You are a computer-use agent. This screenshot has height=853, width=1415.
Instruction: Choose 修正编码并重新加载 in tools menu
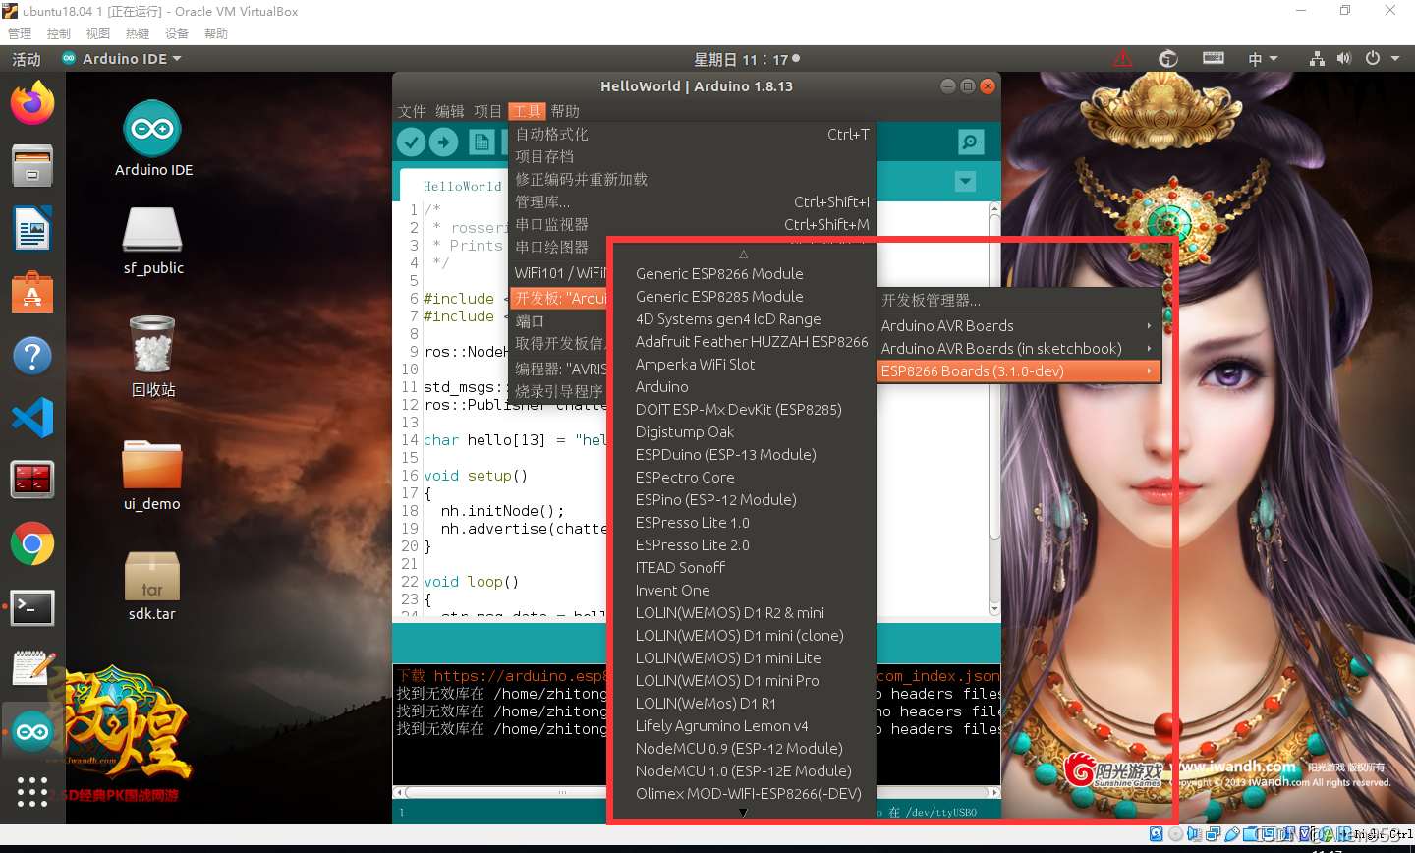point(693,180)
